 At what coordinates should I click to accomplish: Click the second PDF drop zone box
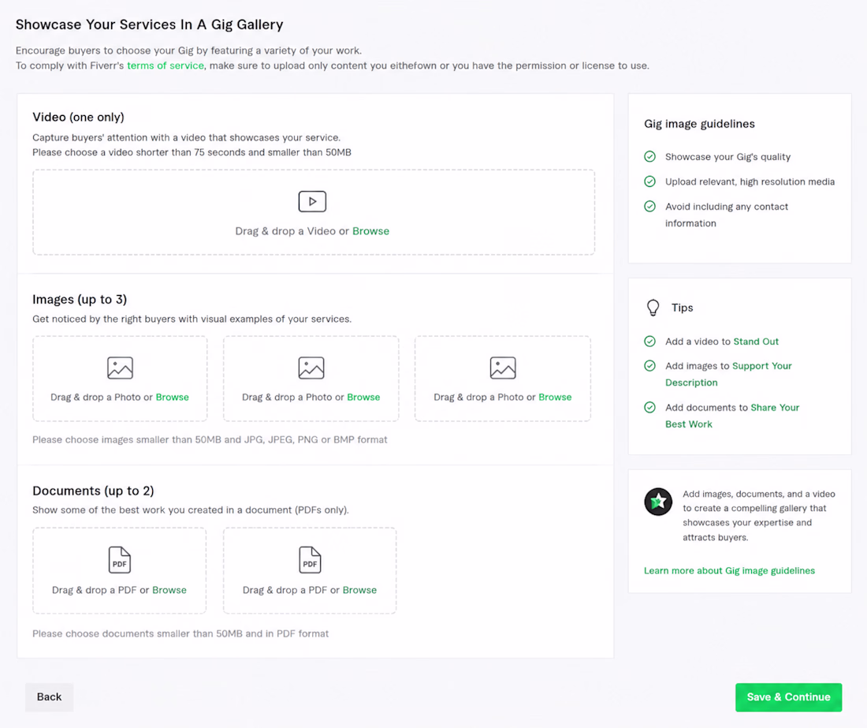(310, 570)
